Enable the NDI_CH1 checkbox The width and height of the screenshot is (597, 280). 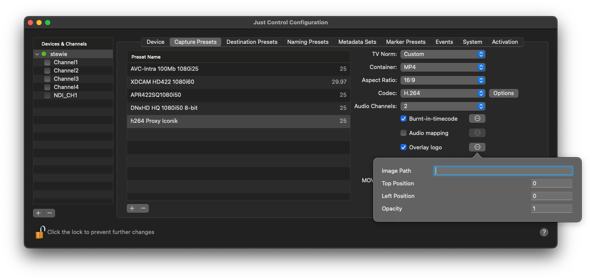pyautogui.click(x=47, y=96)
